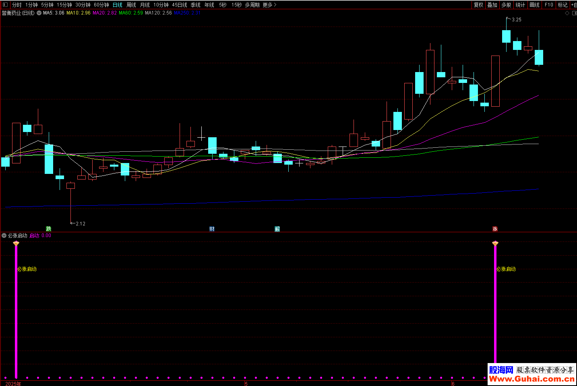
Task: Click the diamond icon at chart top-right
Action: point(567,13)
